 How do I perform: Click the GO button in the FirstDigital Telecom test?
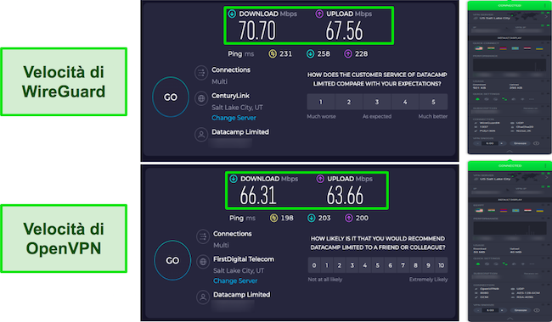click(x=172, y=260)
